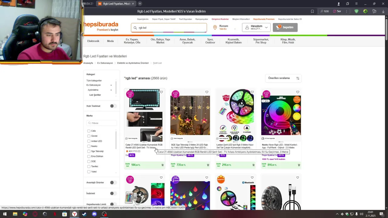The image size is (388, 218).
Task: Click the Konum location pin icon
Action: (x=215, y=27)
